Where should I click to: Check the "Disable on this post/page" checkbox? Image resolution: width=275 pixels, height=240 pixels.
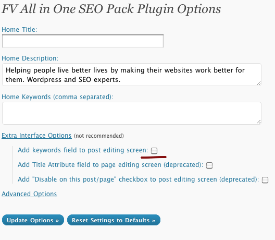(x=265, y=180)
